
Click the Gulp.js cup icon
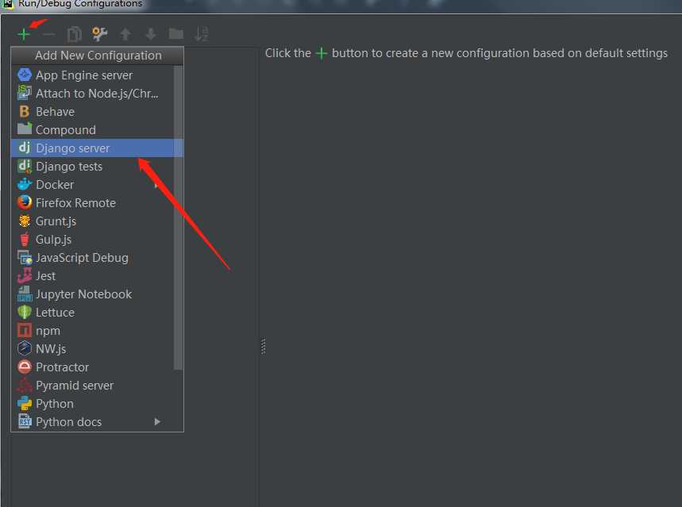25,239
